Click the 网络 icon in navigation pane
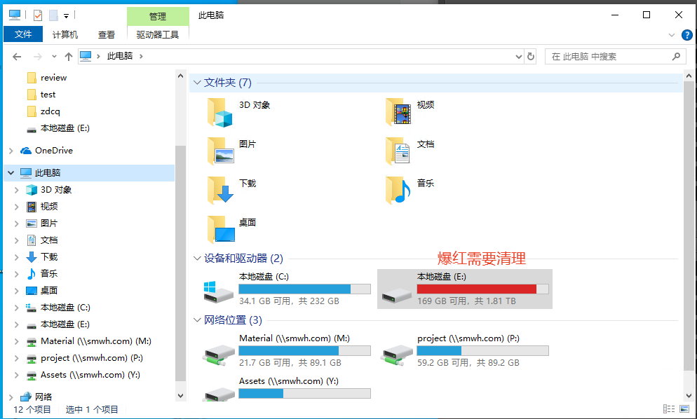Image resolution: width=697 pixels, height=419 pixels. 26,397
